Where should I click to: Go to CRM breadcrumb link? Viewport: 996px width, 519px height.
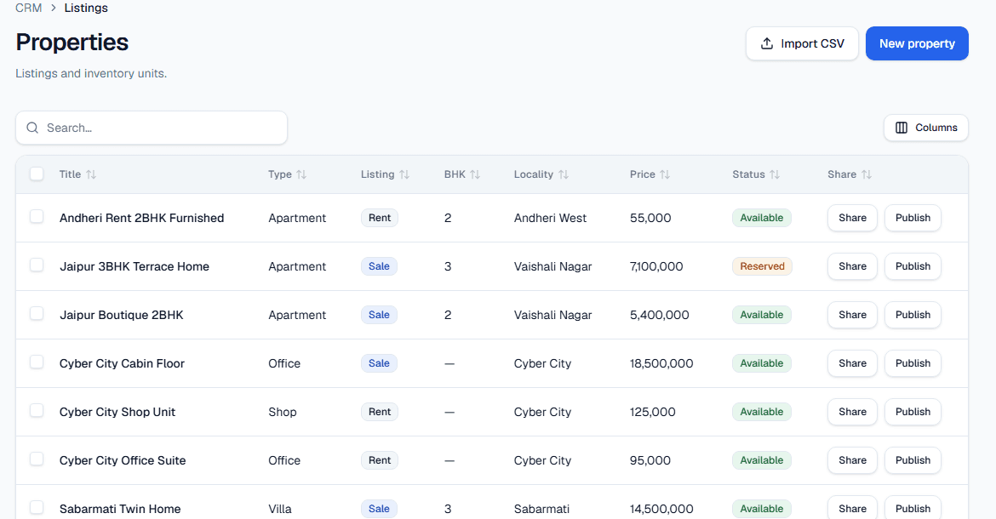(x=29, y=8)
